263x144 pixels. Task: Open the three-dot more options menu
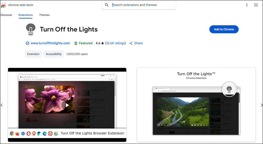[x=247, y=5]
